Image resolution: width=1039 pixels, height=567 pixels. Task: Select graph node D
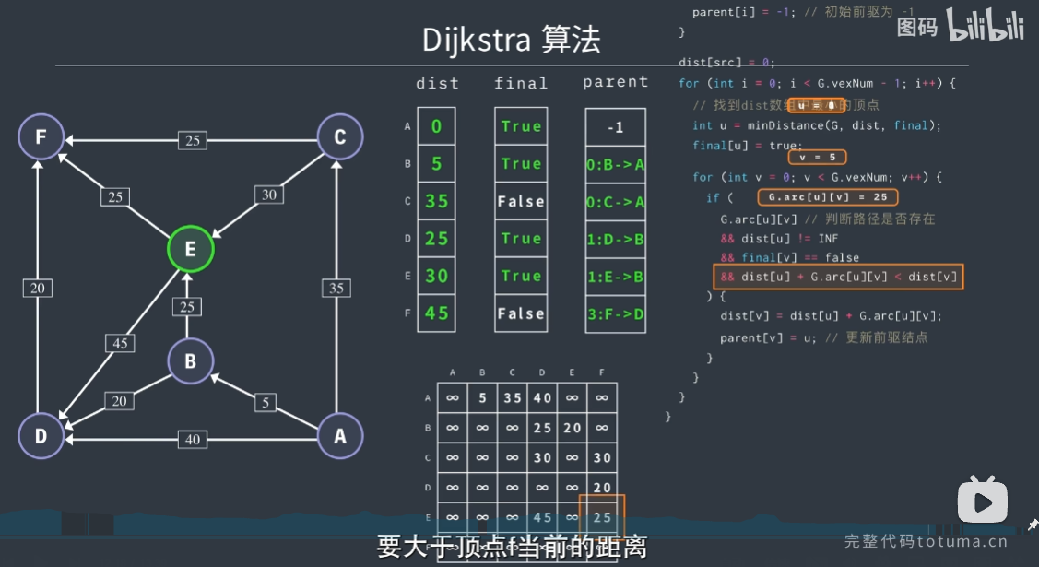(41, 436)
